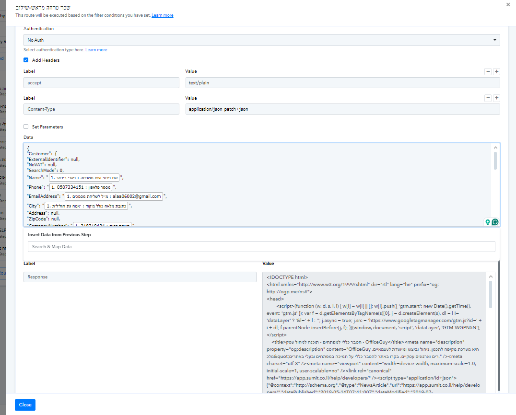Open the Authentication dropdown showing No Auth
516x415 pixels.
point(262,40)
